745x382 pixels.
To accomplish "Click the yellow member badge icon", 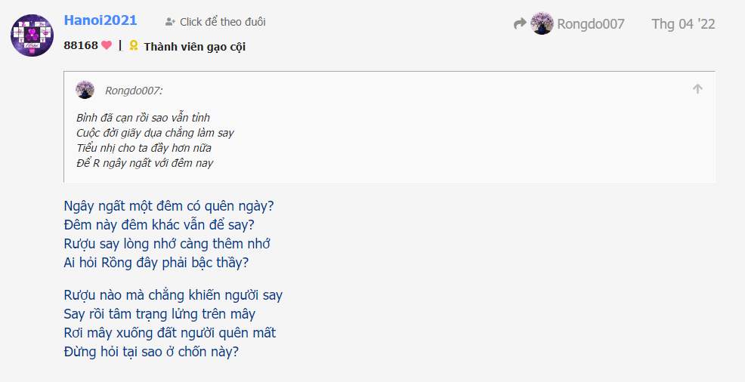I will click(x=134, y=46).
